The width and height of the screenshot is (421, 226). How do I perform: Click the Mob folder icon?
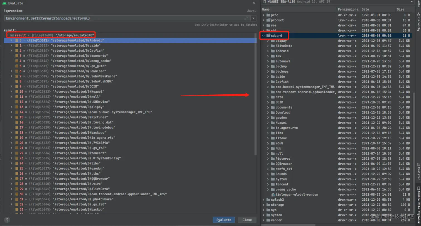[273, 148]
